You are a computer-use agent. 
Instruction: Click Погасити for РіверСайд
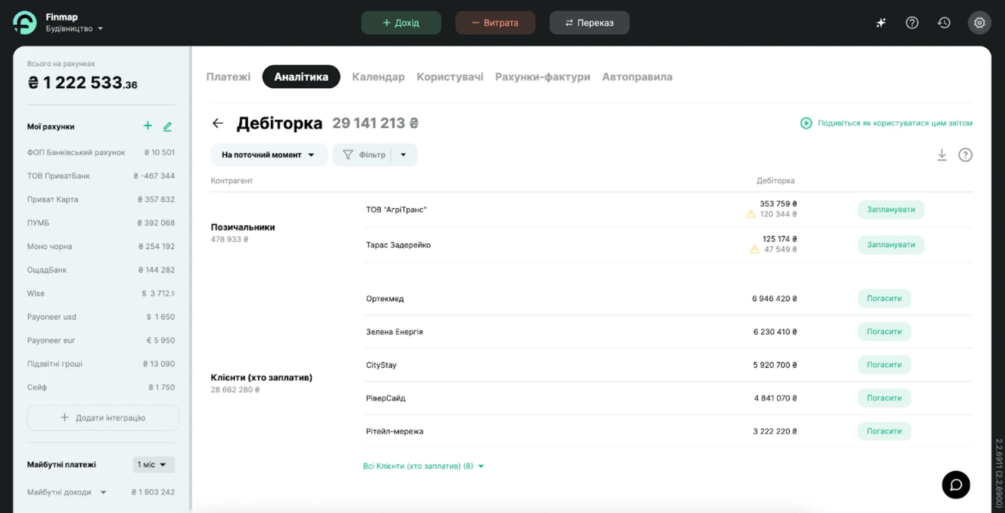pyautogui.click(x=884, y=398)
